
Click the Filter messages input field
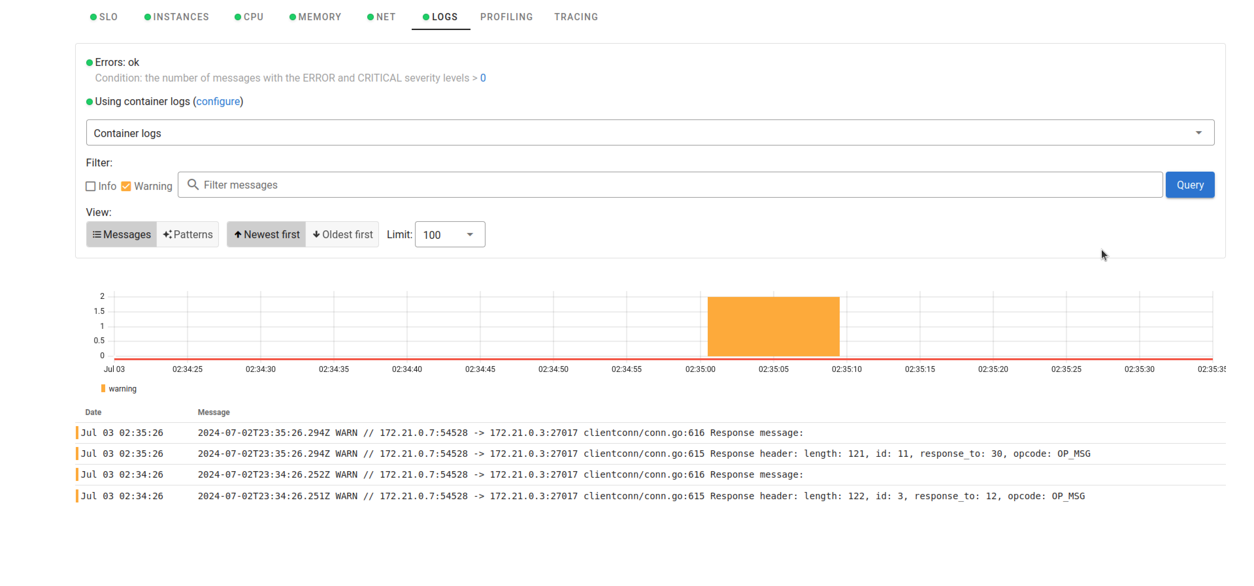pos(670,184)
